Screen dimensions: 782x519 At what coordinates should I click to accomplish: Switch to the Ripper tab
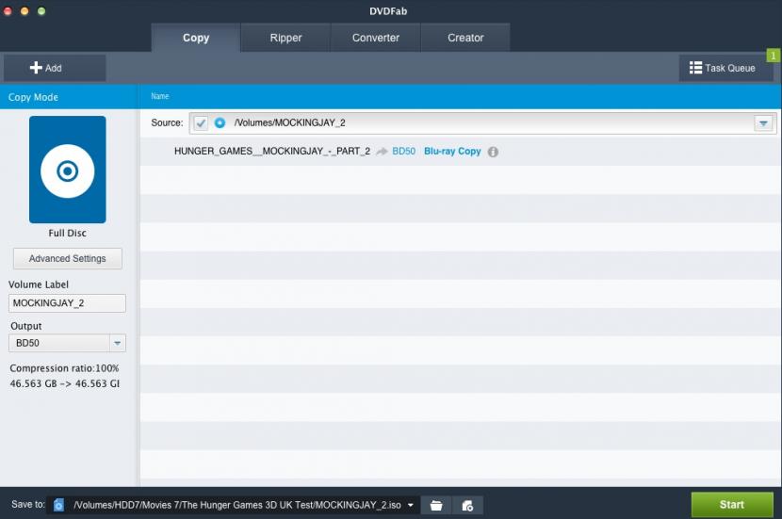[x=285, y=38]
